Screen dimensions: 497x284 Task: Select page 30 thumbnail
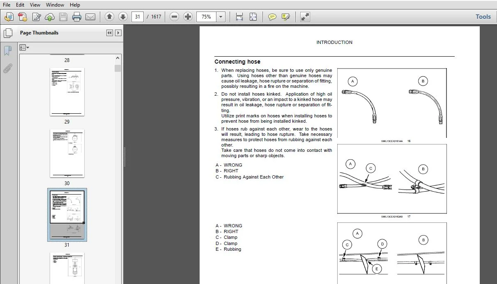tap(67, 153)
